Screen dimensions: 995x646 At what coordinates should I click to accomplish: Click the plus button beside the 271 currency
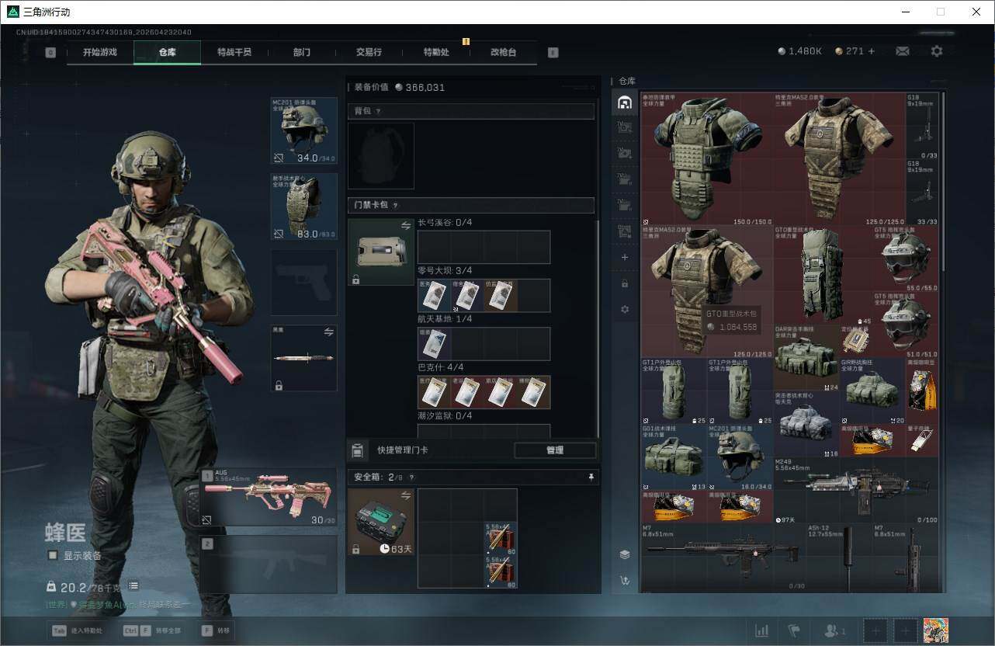tap(871, 51)
